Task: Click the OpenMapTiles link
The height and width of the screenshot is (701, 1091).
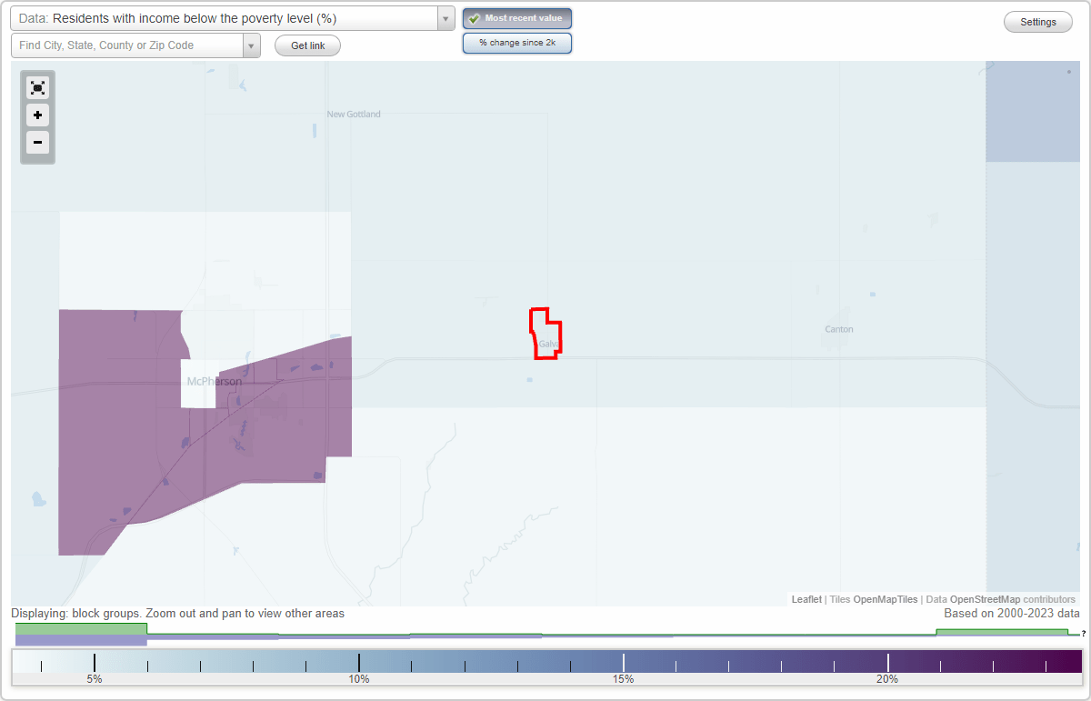Action: (x=886, y=599)
